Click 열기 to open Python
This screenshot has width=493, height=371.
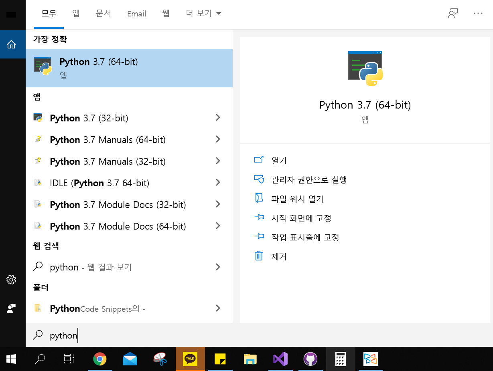coord(279,160)
